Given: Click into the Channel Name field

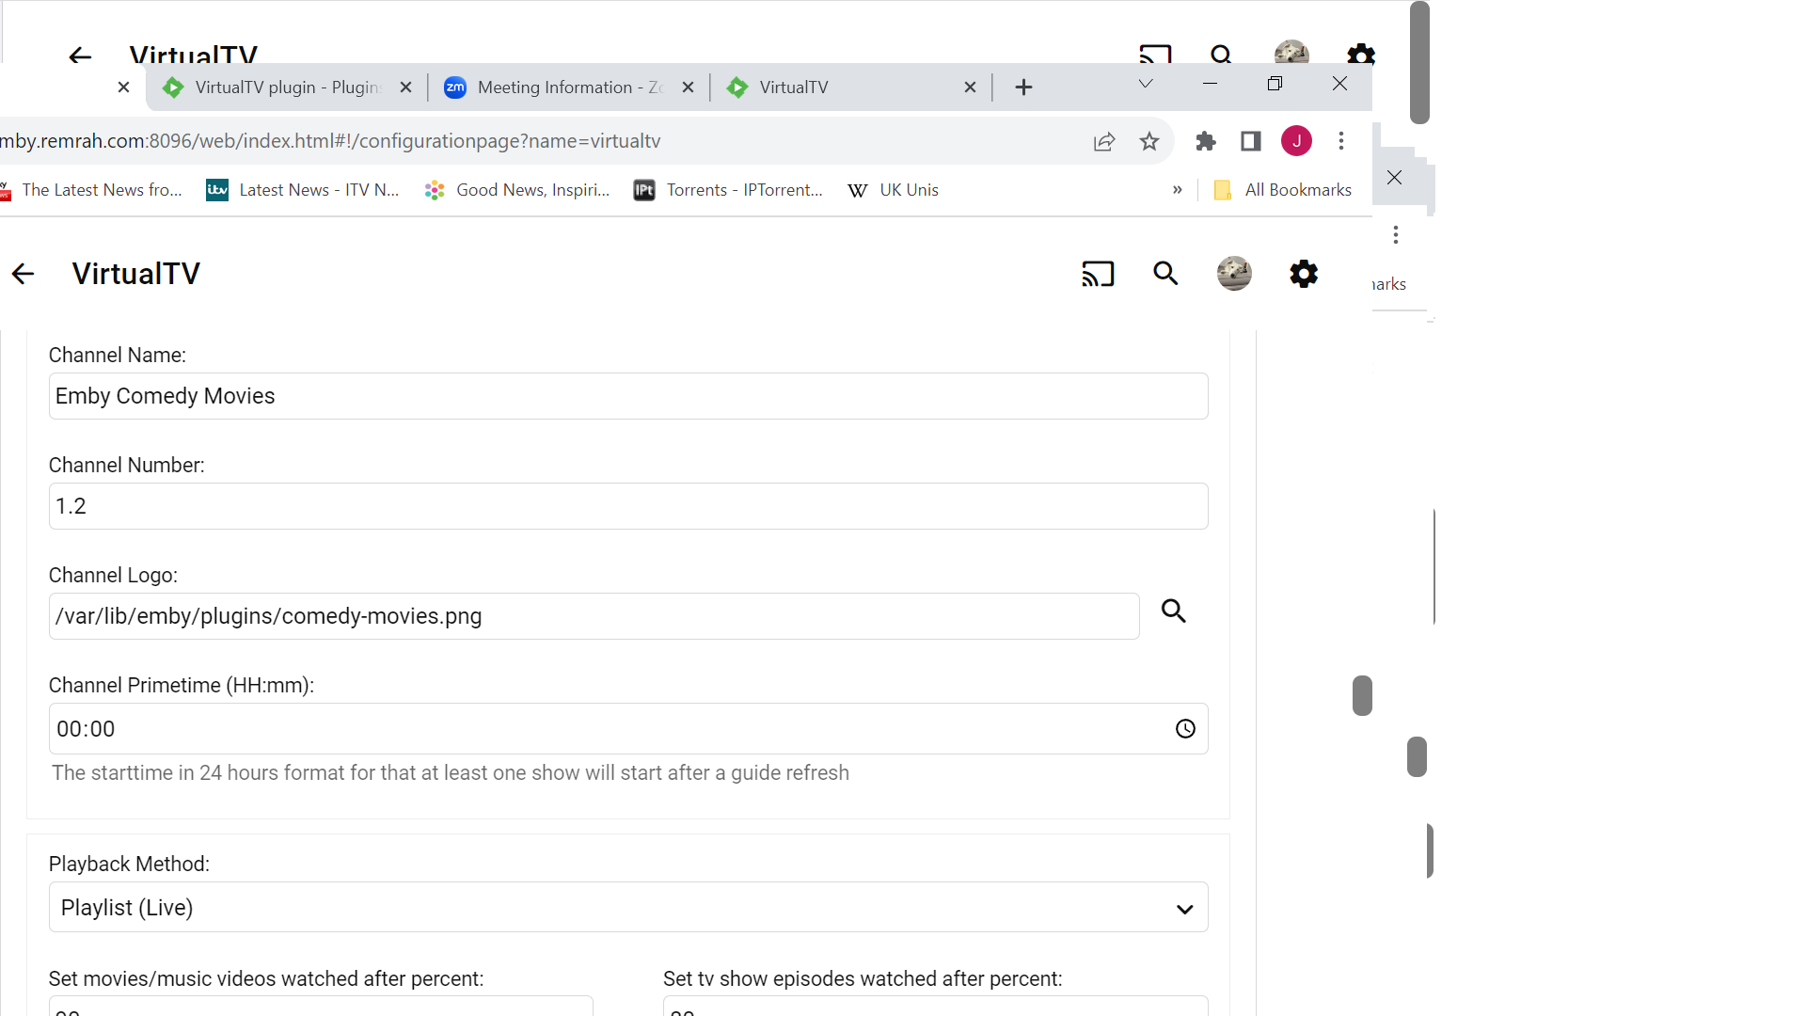Looking at the screenshot, I should click(628, 396).
